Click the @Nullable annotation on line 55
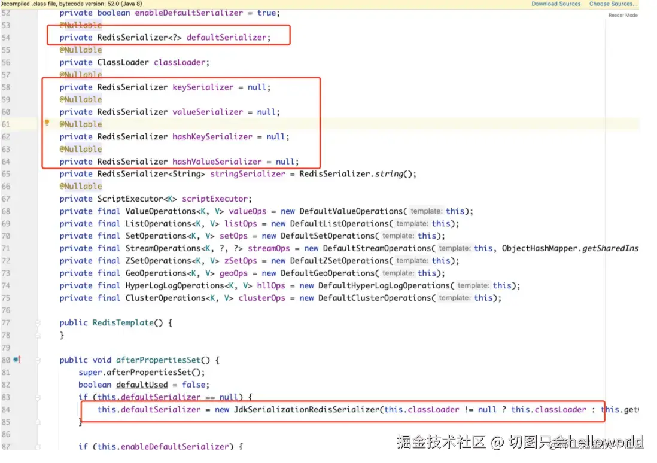 coord(80,50)
